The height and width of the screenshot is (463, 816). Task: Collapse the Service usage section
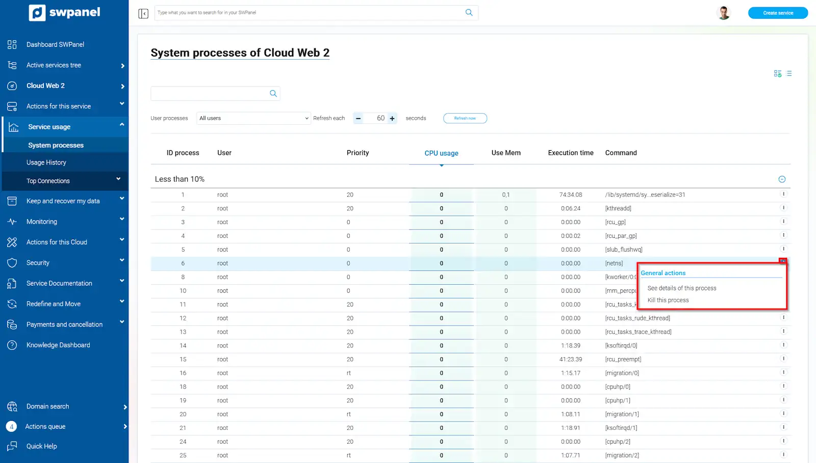click(x=122, y=124)
